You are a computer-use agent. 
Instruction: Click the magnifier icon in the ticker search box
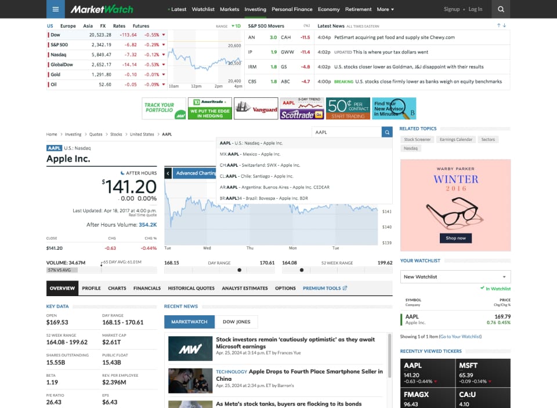click(386, 132)
